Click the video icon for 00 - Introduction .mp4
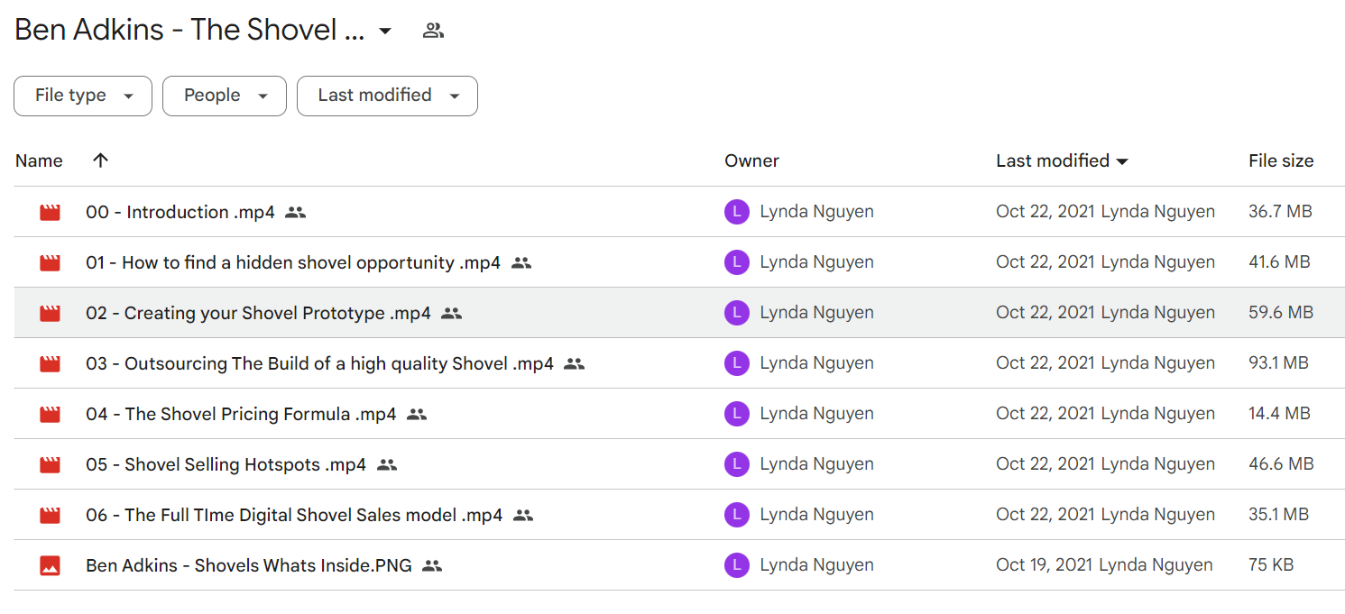Image resolution: width=1345 pixels, height=614 pixels. tap(50, 213)
